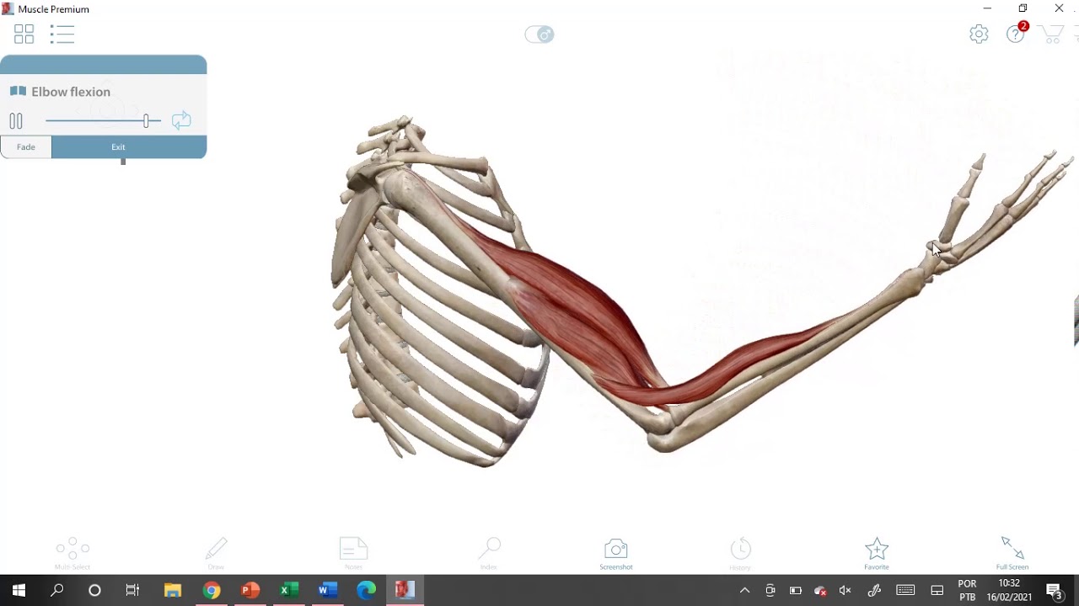
Task: Open the Windows Start menu
Action: 19,590
